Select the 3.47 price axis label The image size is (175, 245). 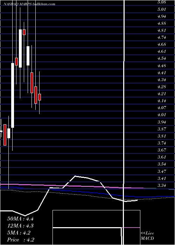(x=162, y=171)
